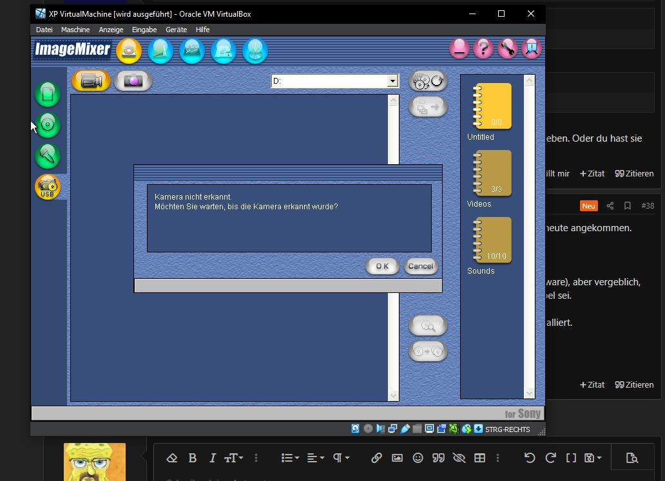Open the font size dropdown in forum editor

(234, 458)
